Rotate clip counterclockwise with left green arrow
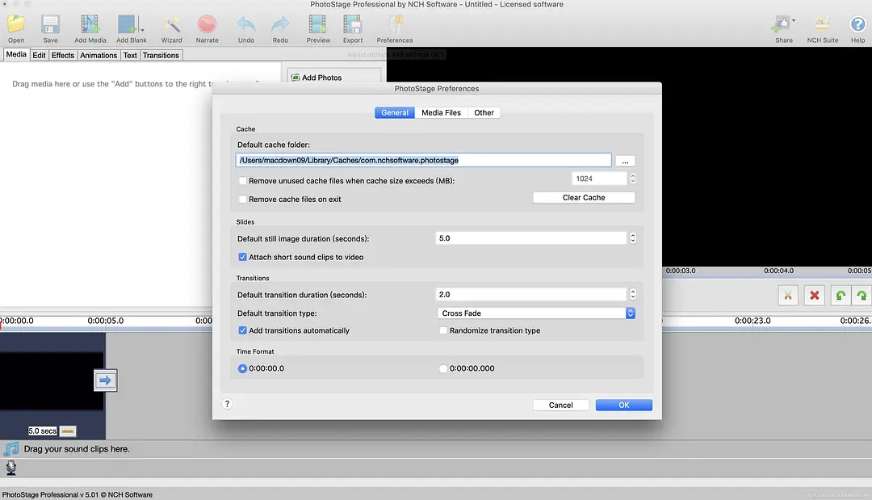The width and height of the screenshot is (872, 500). (x=841, y=296)
